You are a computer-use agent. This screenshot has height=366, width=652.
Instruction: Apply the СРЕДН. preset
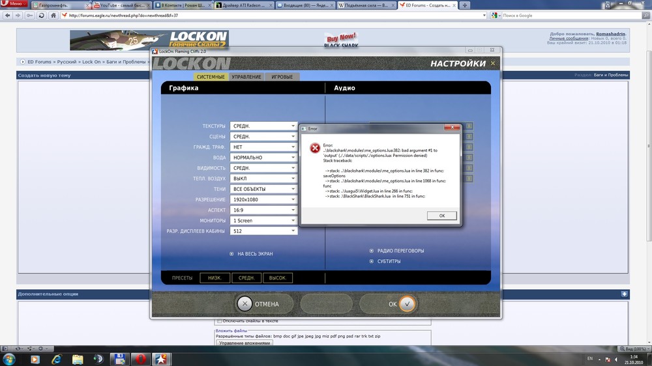[246, 277]
